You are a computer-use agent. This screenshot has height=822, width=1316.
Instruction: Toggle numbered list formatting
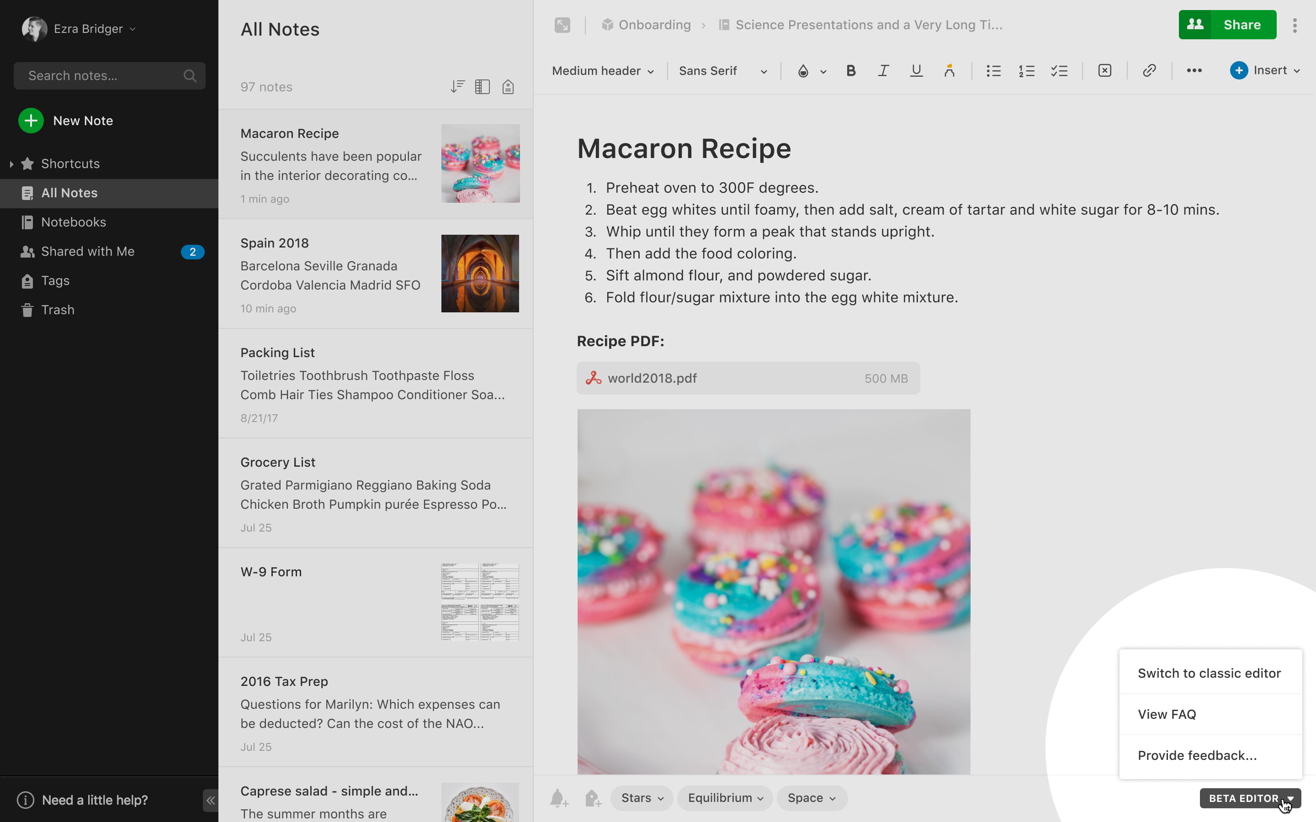point(1026,71)
